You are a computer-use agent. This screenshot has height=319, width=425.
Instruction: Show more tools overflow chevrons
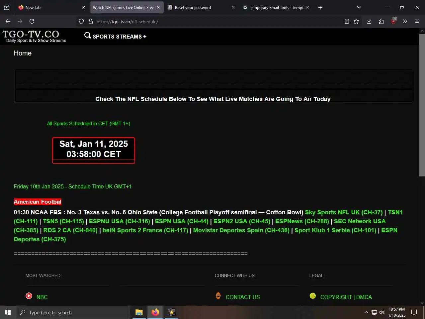coord(405,21)
